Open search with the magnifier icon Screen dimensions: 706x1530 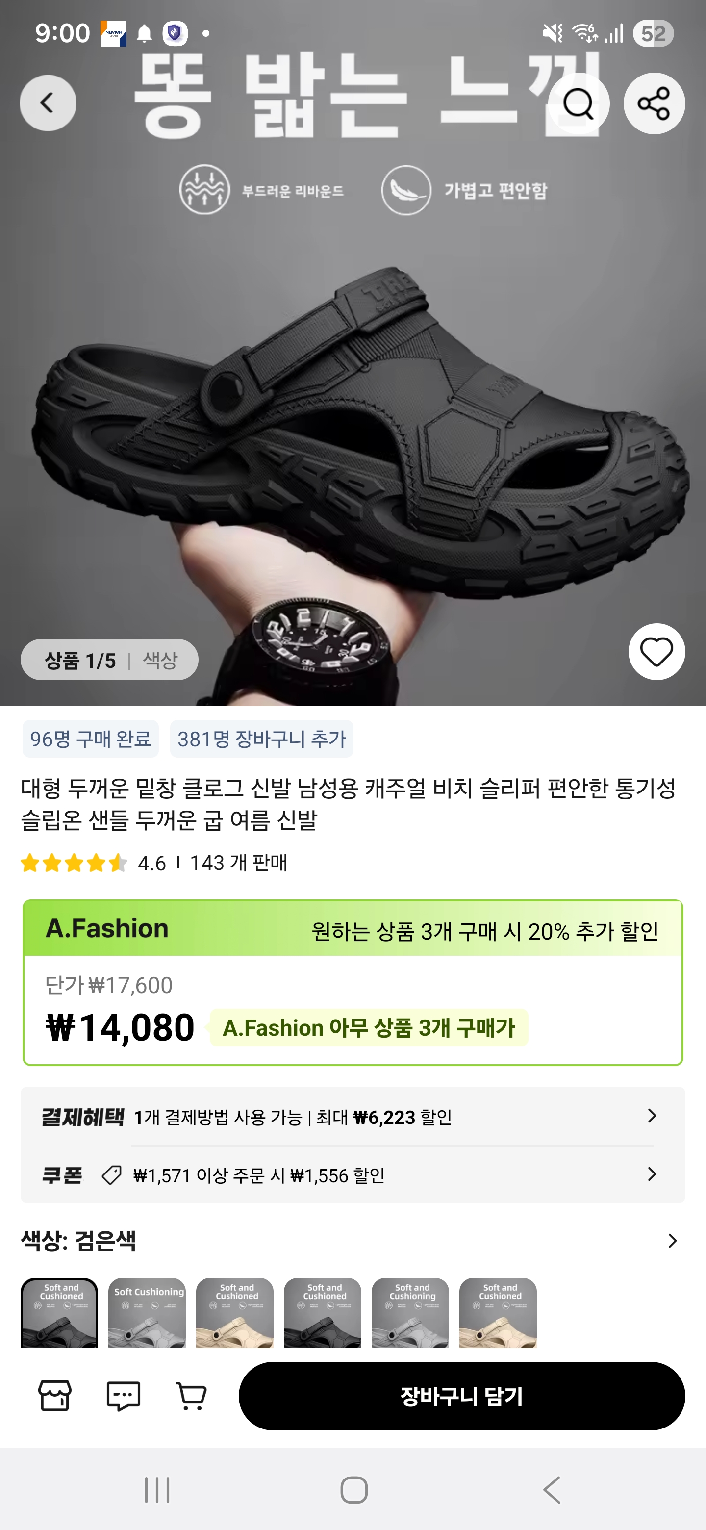(x=579, y=104)
